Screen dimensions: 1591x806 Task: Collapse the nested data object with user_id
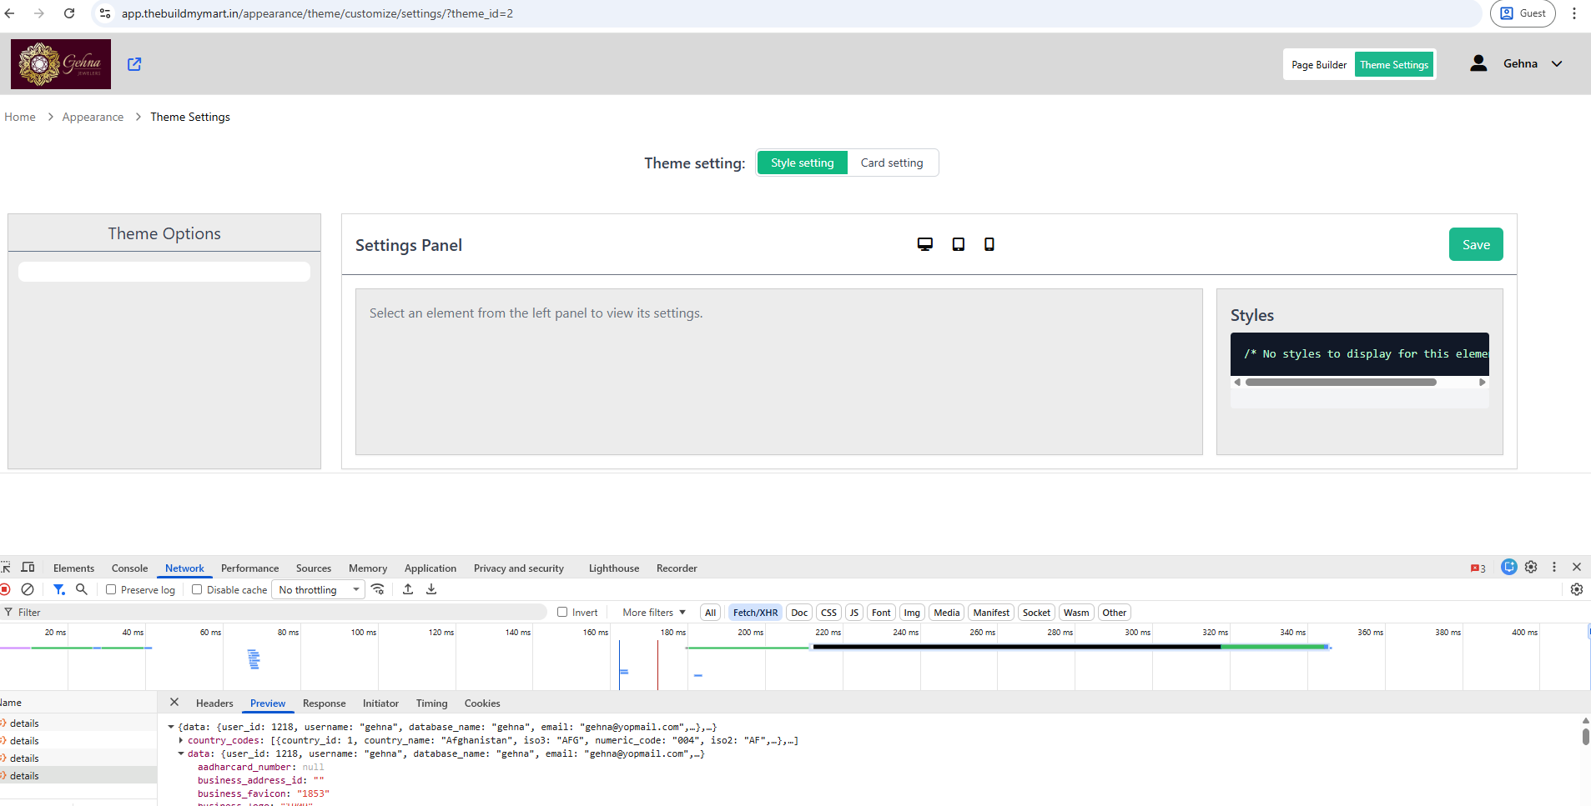coord(181,753)
